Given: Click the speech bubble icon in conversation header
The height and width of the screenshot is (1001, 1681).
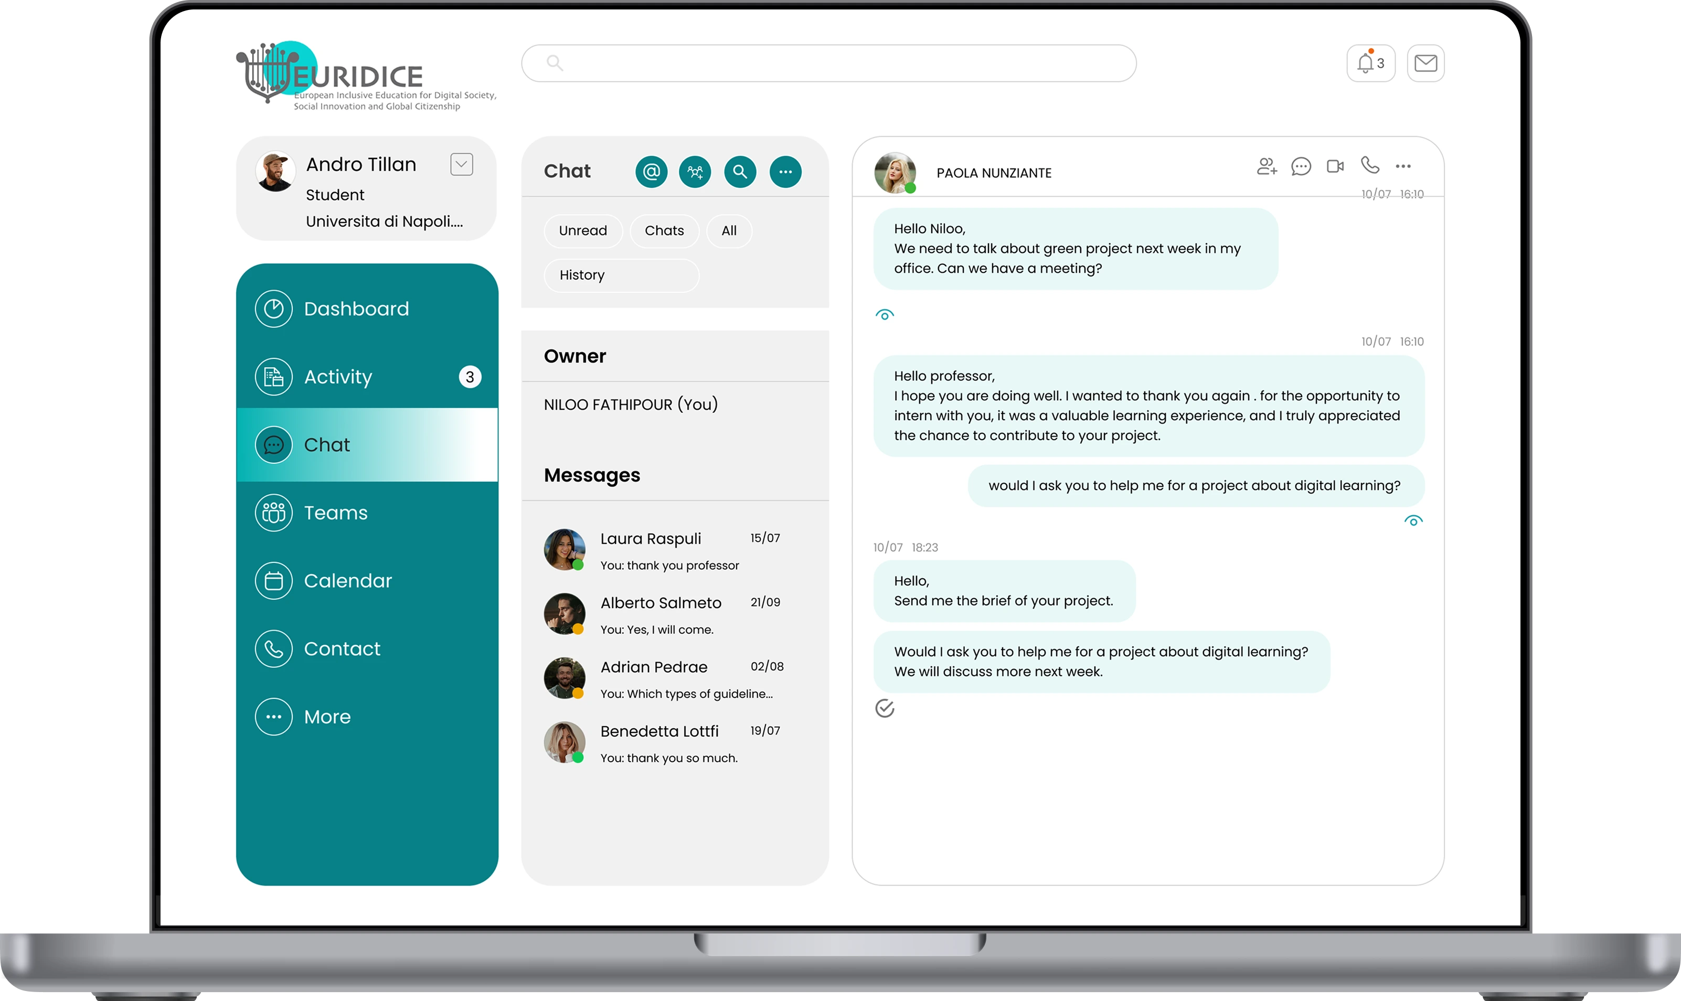Looking at the screenshot, I should (1301, 166).
